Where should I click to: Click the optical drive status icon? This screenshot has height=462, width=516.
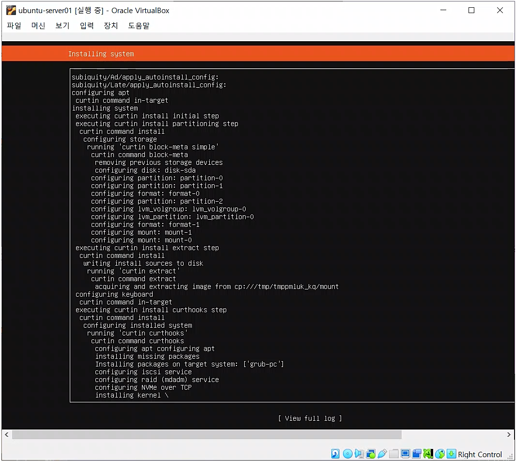tap(347, 454)
